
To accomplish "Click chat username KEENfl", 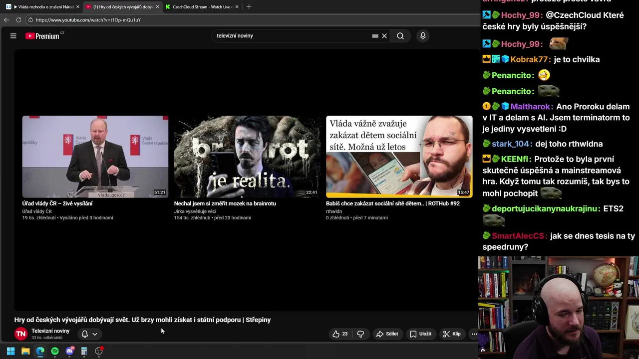I will [x=515, y=160].
